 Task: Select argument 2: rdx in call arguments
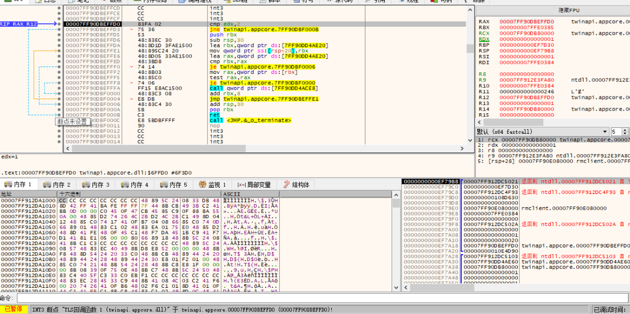pyautogui.click(x=554, y=145)
